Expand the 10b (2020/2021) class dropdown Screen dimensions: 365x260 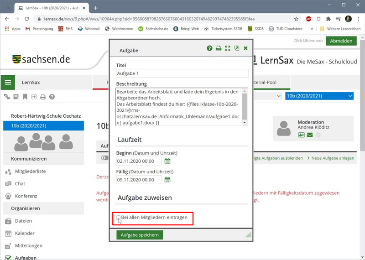pos(319,96)
